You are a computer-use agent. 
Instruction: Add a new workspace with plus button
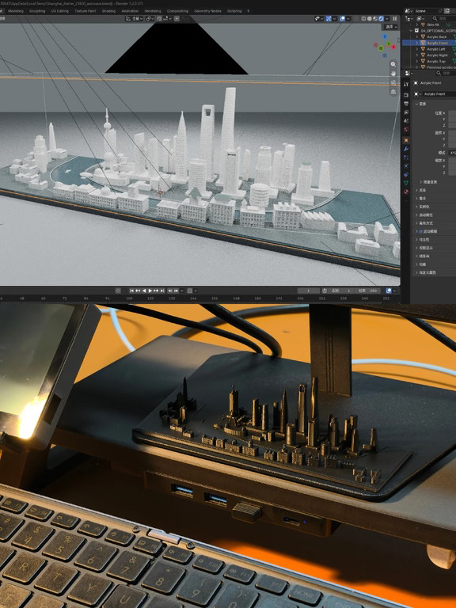(x=248, y=11)
